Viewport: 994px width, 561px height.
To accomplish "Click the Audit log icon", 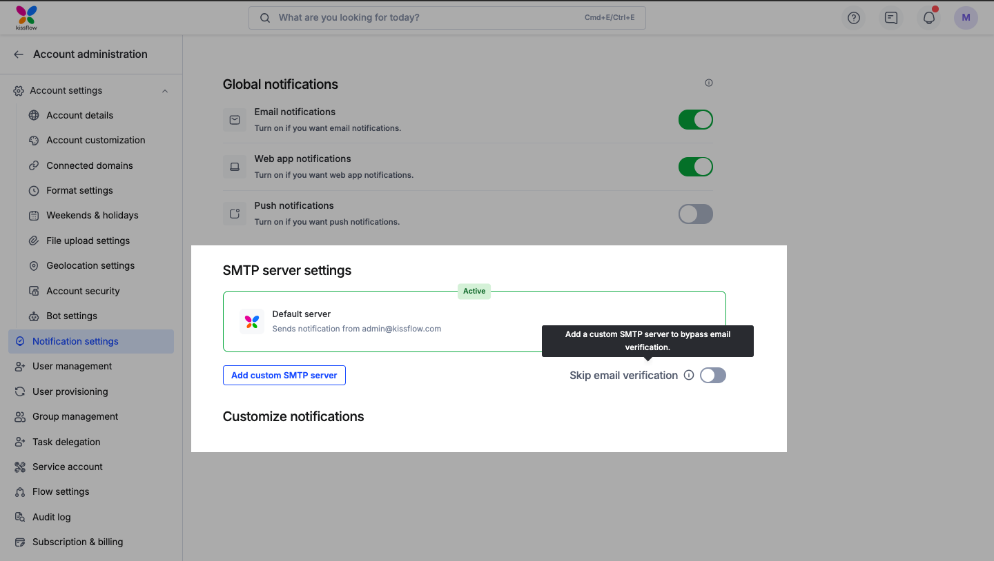I will 20,517.
